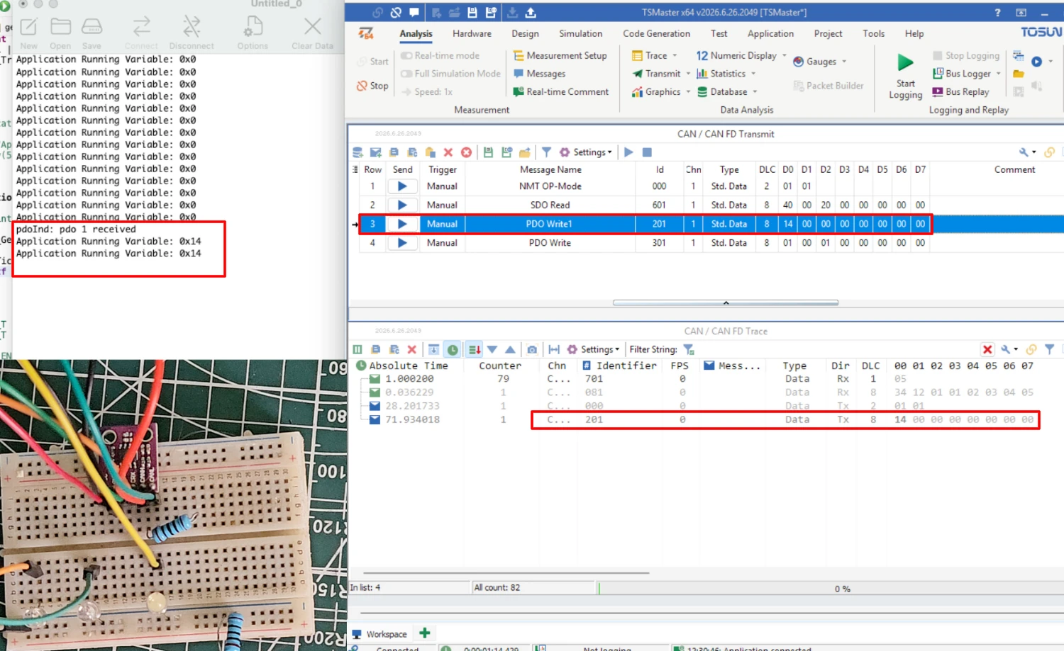
Task: Start transmit with the blue play icon
Action: [628, 152]
